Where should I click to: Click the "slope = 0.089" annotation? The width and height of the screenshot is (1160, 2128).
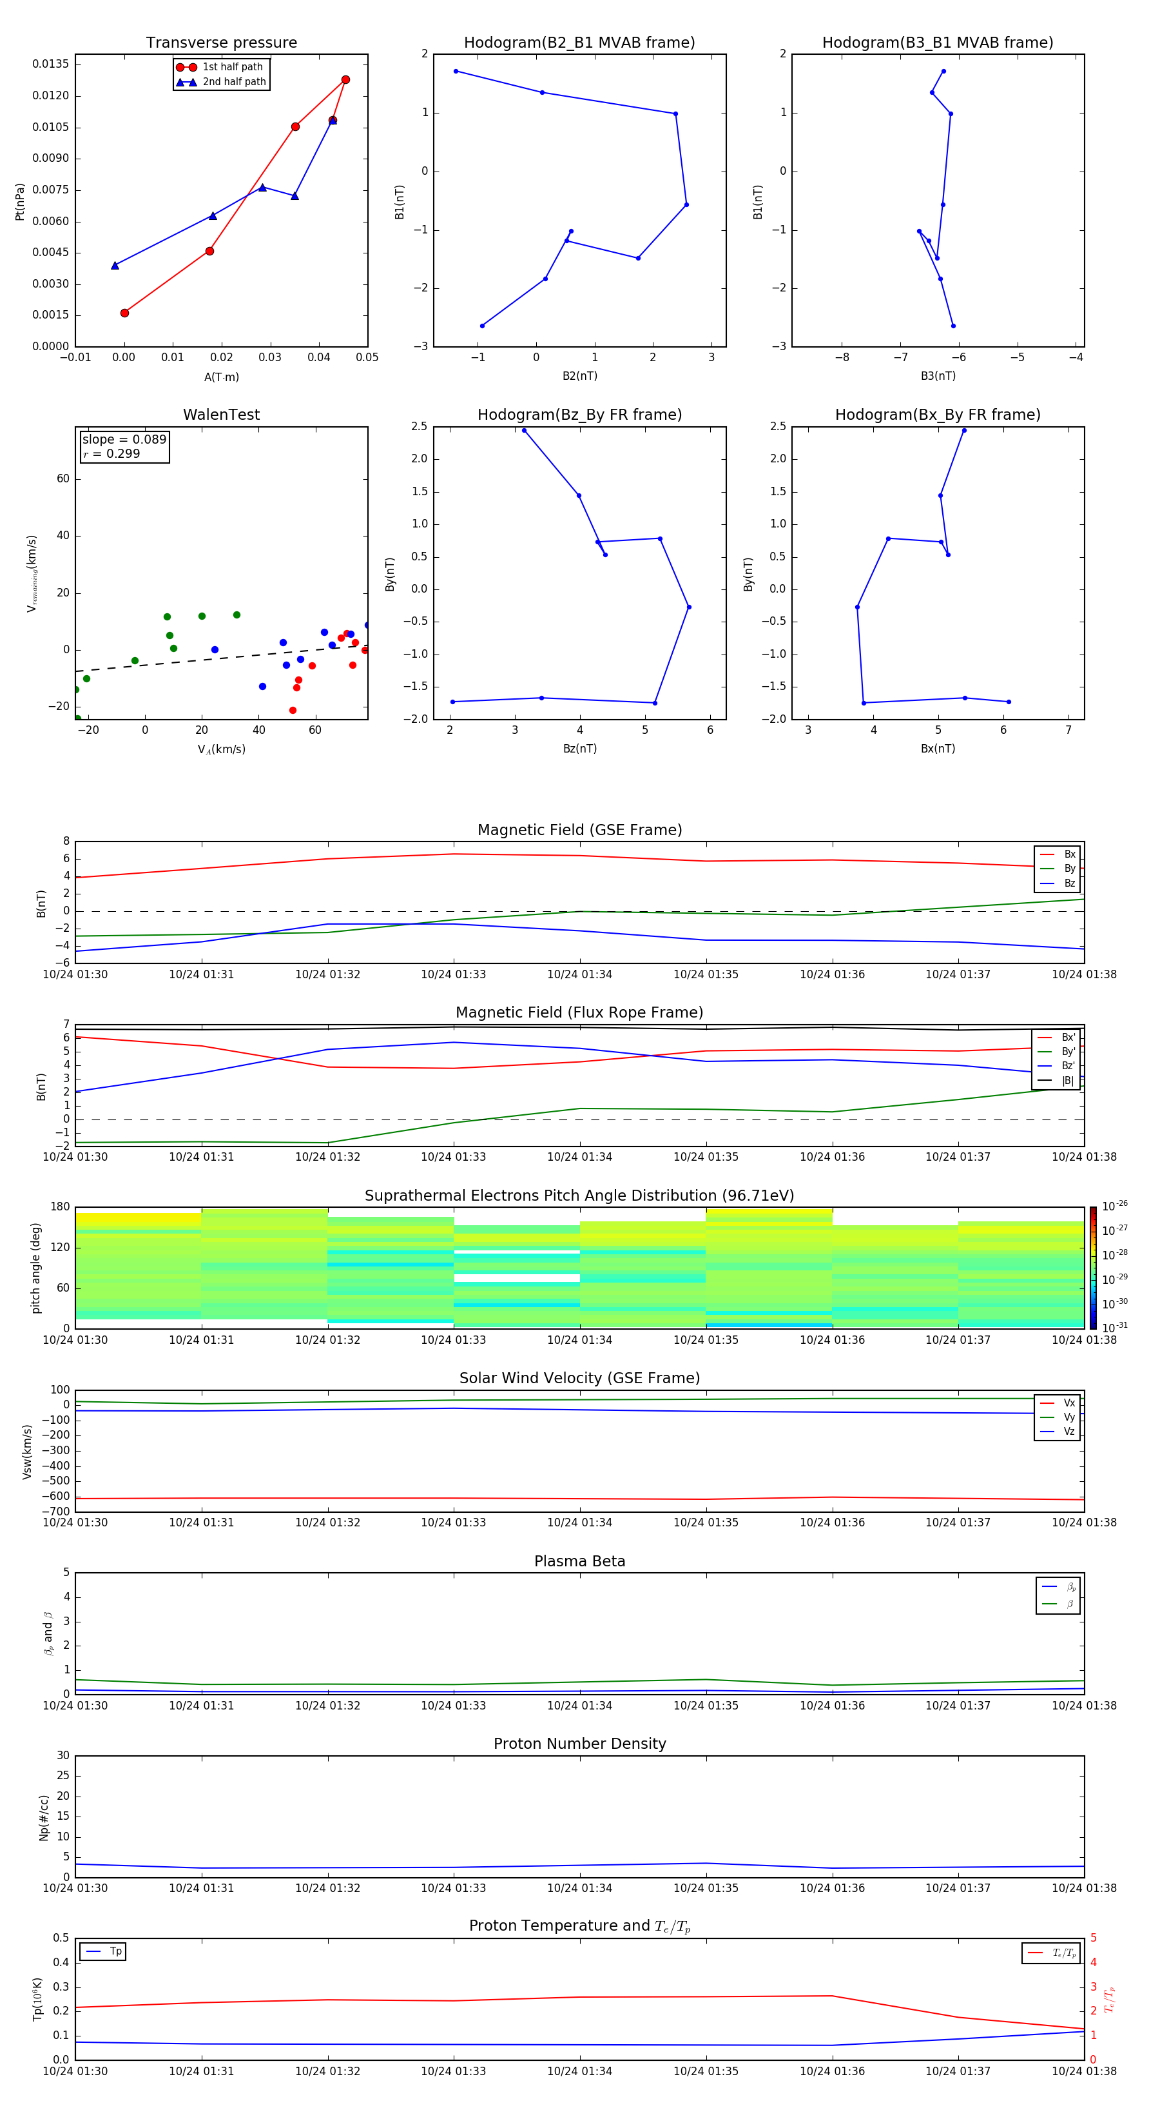tap(124, 440)
